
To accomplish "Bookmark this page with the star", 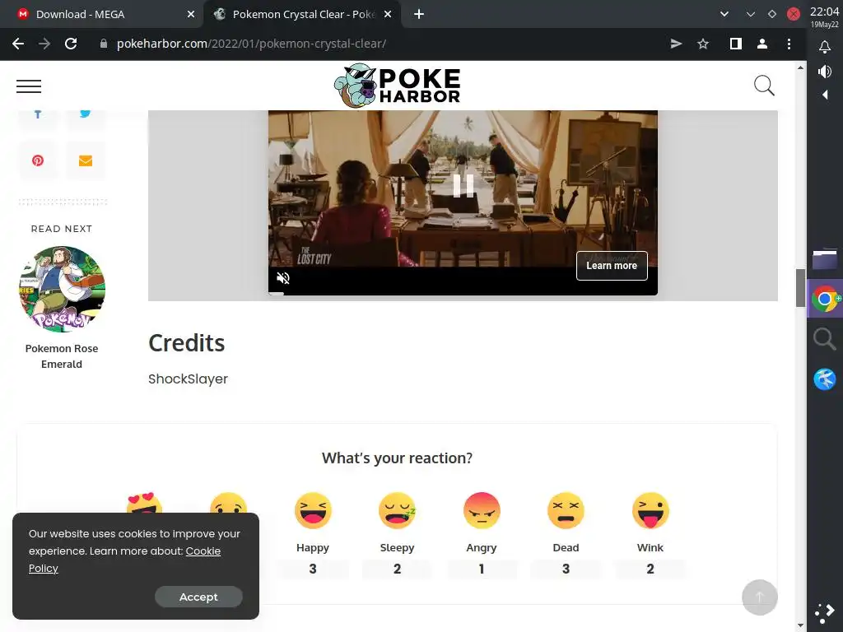I will [703, 44].
